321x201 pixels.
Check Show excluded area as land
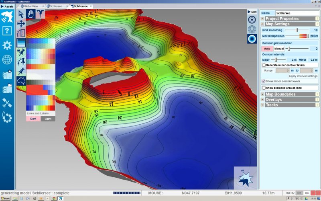pos(264,88)
